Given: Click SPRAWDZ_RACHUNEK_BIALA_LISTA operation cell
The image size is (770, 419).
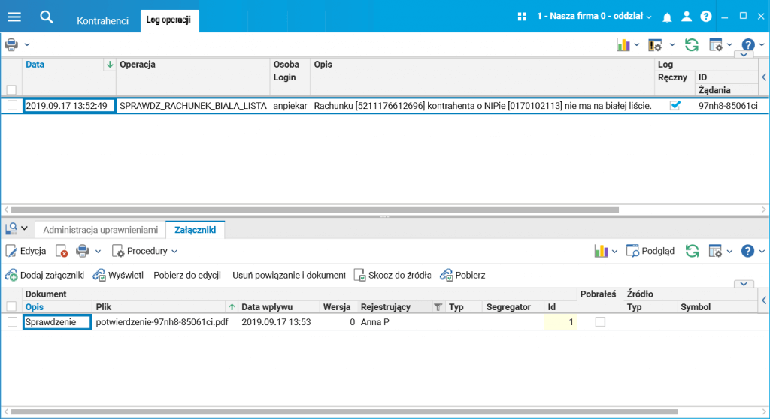Looking at the screenshot, I should click(x=193, y=105).
